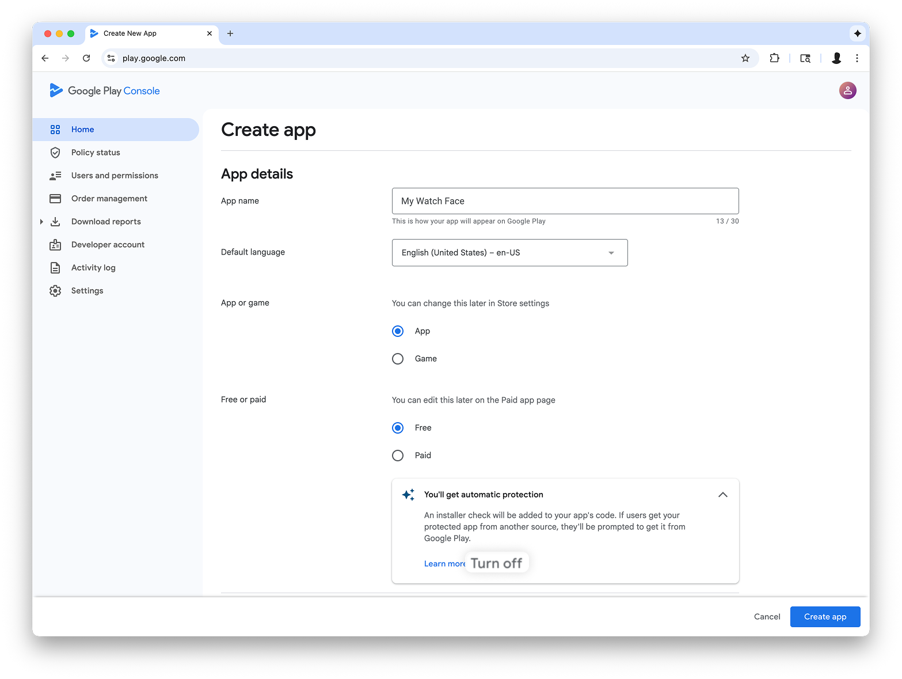Choose the Free radio option
902x679 pixels.
[x=398, y=428]
